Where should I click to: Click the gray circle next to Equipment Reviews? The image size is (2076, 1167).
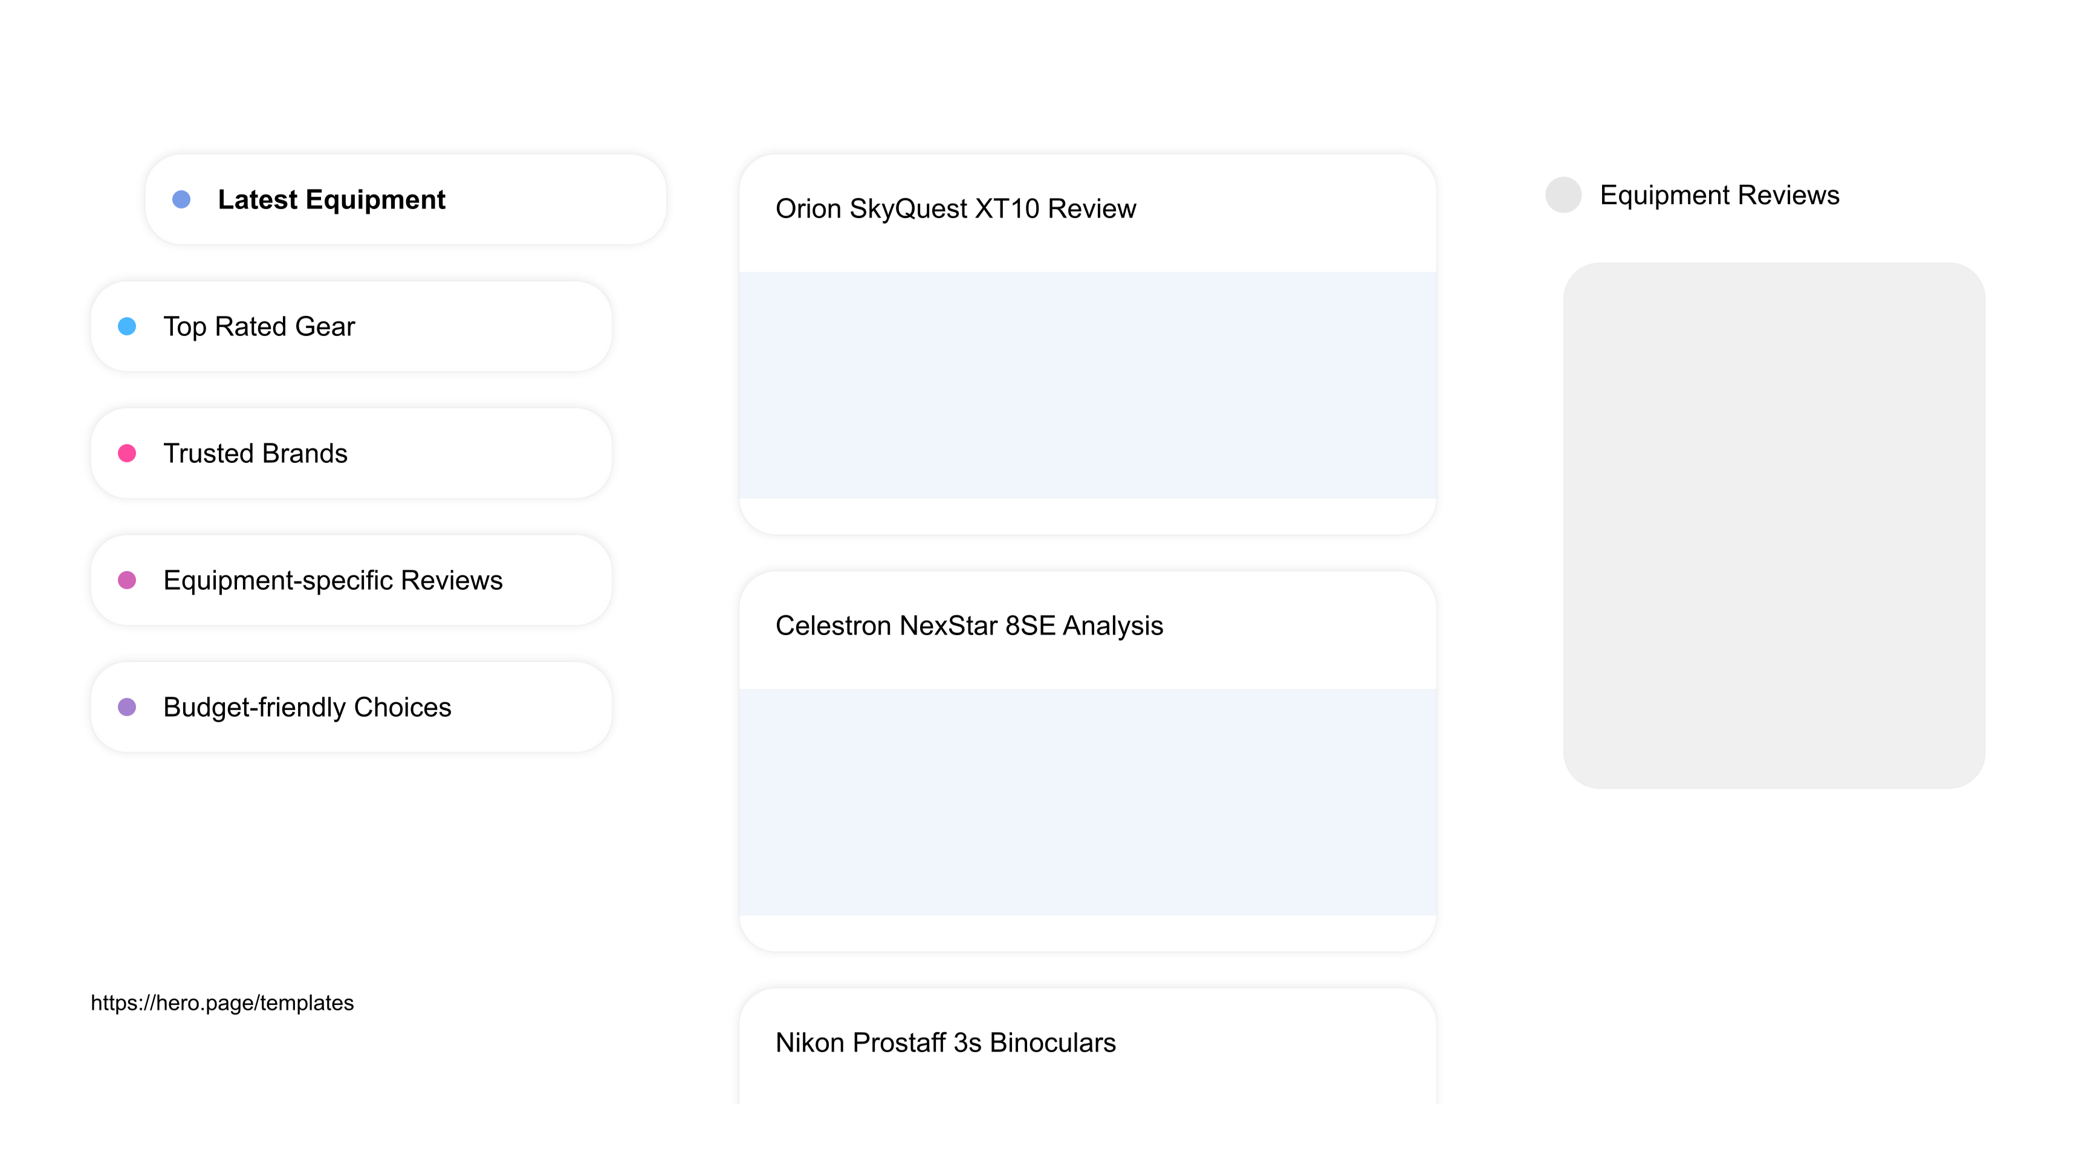pyautogui.click(x=1563, y=195)
